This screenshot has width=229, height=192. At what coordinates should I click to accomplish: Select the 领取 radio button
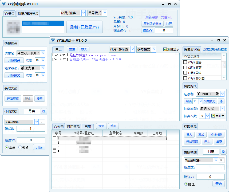point(20,147)
